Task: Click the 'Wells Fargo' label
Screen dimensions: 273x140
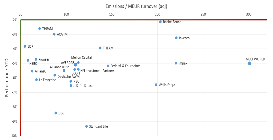Action: (x=167, y=85)
